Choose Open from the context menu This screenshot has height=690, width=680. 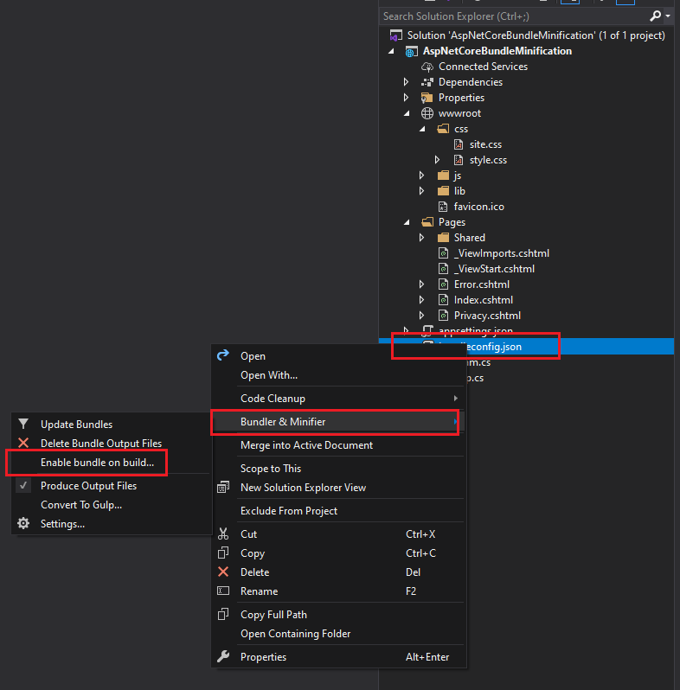click(x=338, y=356)
